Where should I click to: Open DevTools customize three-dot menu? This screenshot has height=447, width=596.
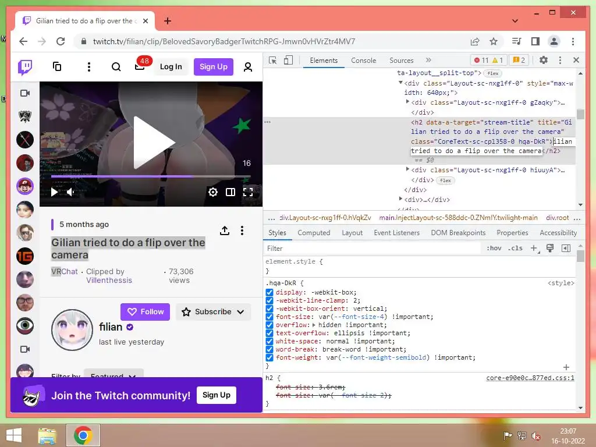click(560, 60)
